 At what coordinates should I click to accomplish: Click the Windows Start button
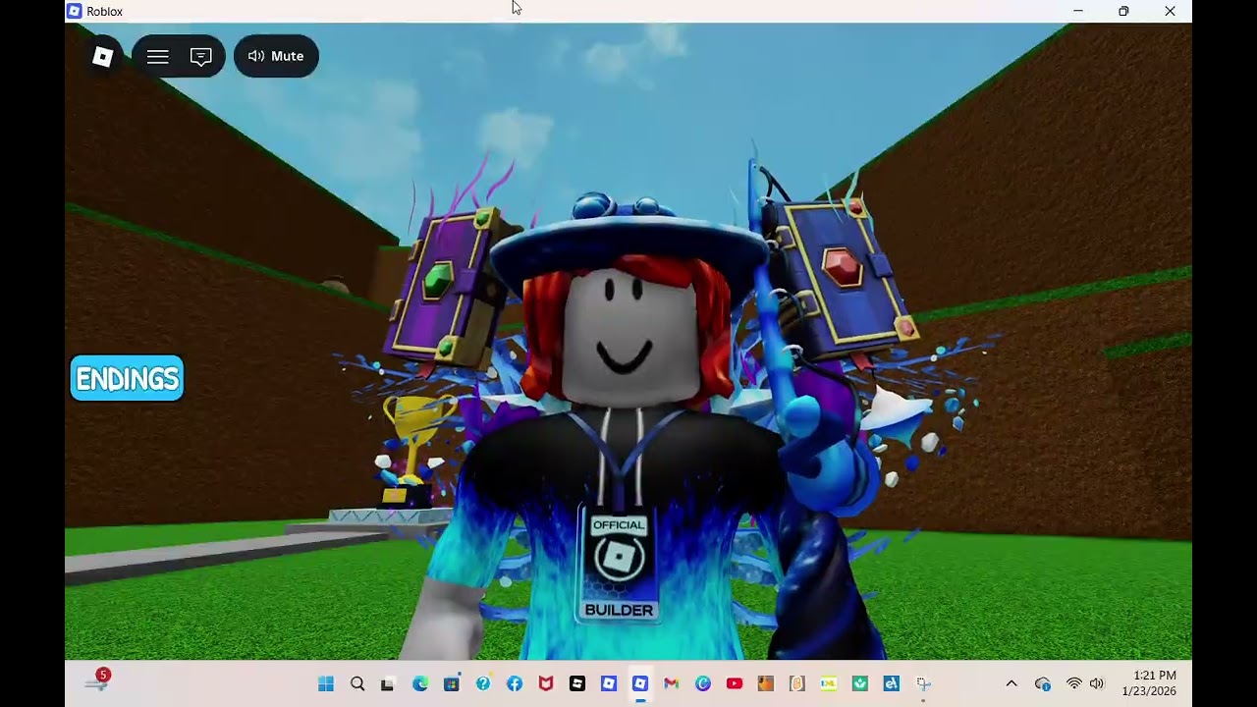pyautogui.click(x=326, y=683)
